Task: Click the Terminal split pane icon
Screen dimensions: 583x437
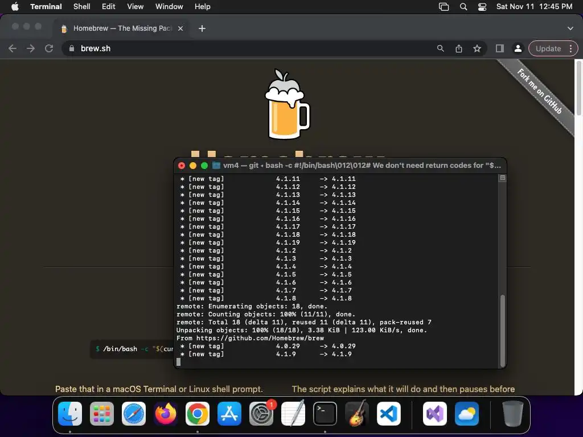Action: click(x=502, y=178)
